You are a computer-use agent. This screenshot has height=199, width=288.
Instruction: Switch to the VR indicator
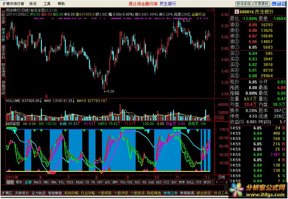pyautogui.click(x=93, y=182)
